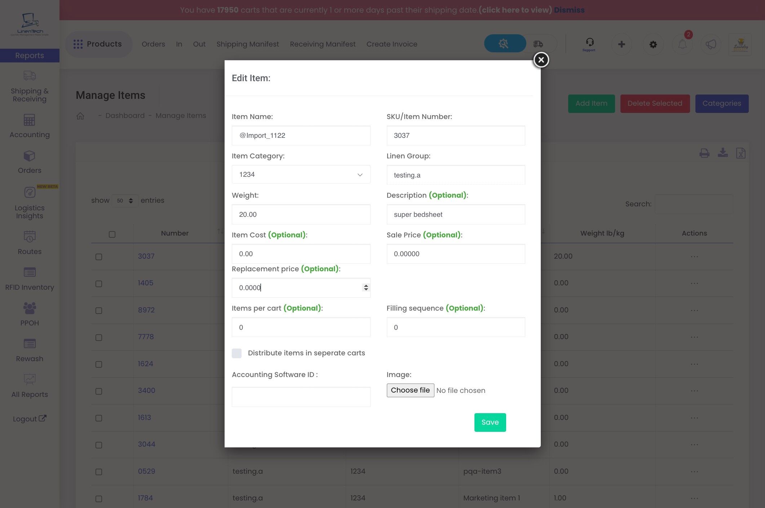Click the download icon above table

click(x=722, y=153)
